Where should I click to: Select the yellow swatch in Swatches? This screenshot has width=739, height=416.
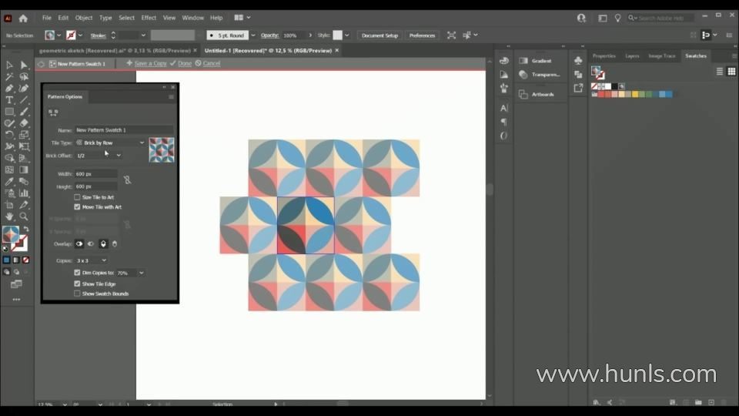[635, 94]
